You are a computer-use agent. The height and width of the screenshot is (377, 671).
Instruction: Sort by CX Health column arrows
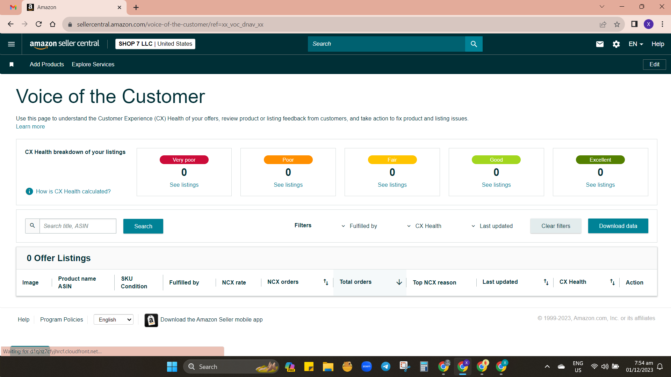(x=612, y=282)
